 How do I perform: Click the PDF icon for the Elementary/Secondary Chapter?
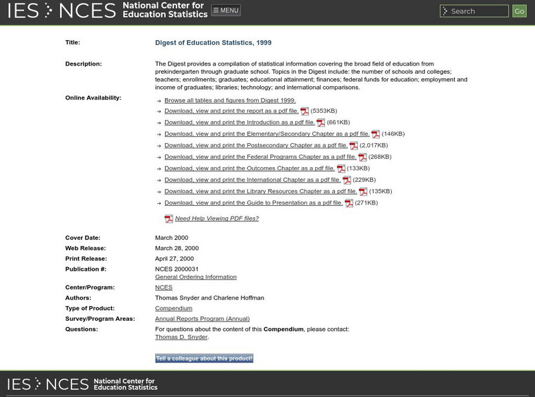pyautogui.click(x=375, y=134)
